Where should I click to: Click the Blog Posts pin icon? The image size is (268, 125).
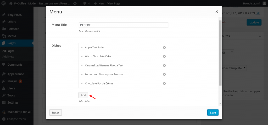point(4,15)
